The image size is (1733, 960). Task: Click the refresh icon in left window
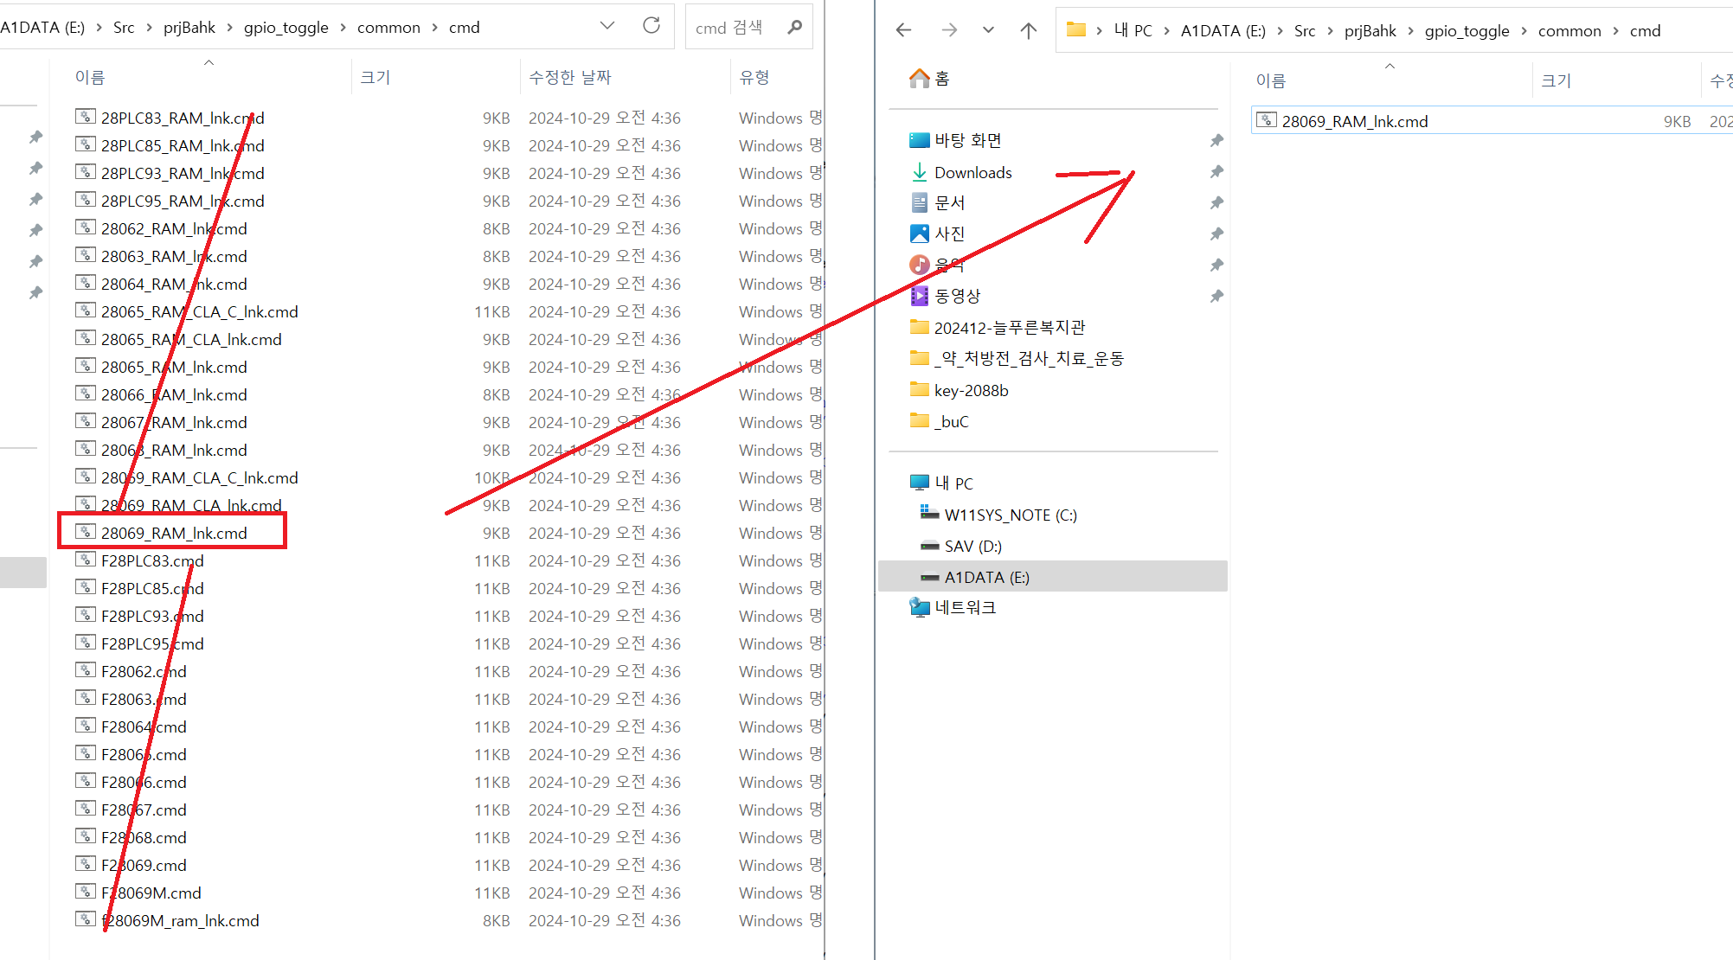(651, 26)
